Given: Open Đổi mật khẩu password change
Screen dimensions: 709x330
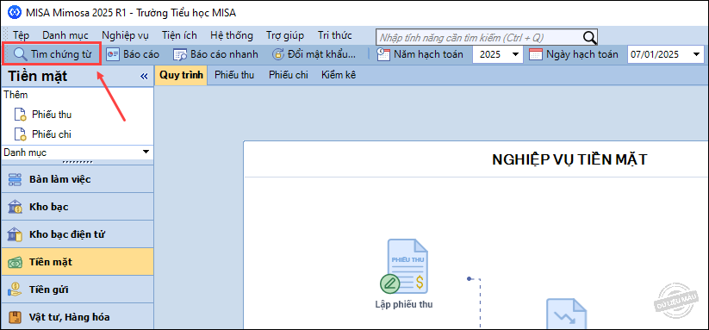Looking at the screenshot, I should tap(314, 54).
